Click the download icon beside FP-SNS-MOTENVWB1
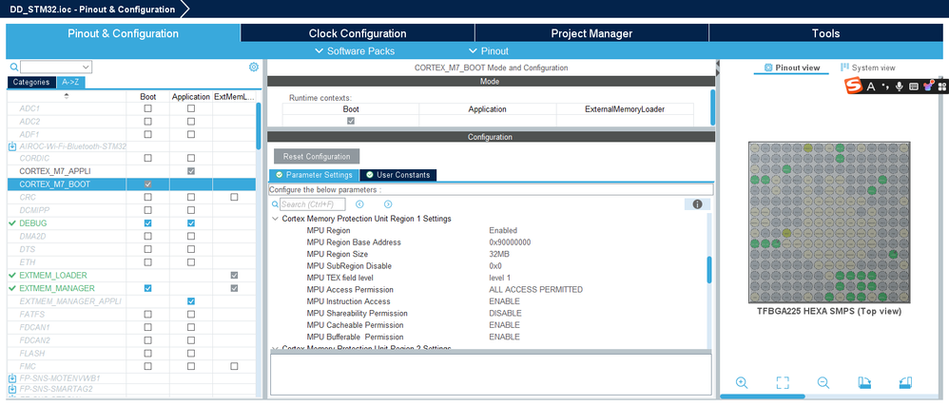949x406 pixels. 12,378
